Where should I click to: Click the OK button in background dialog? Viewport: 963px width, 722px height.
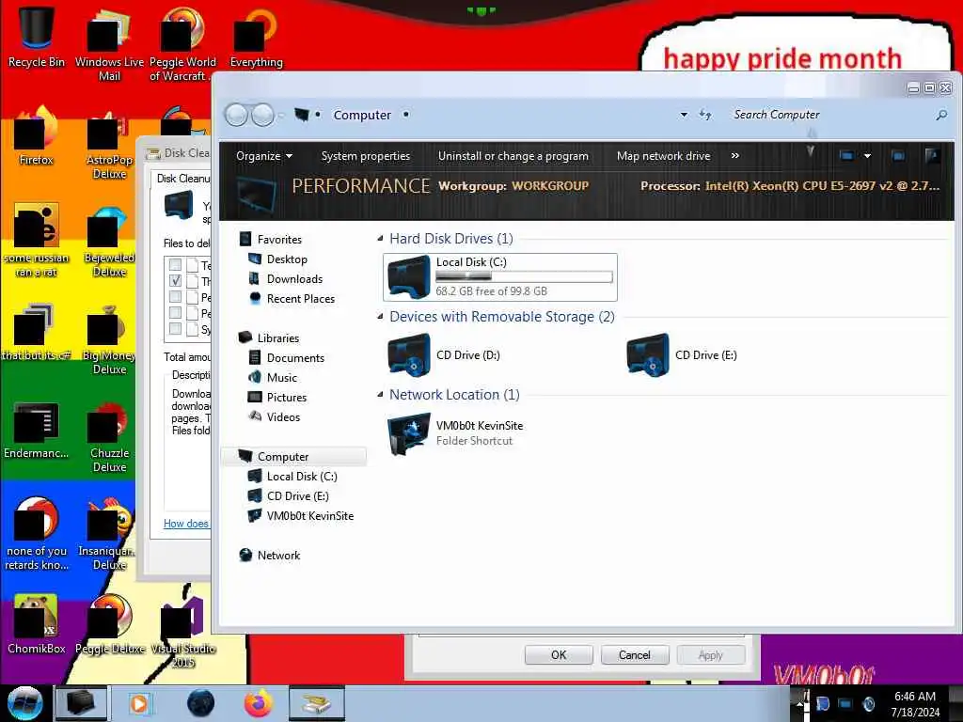(x=559, y=655)
